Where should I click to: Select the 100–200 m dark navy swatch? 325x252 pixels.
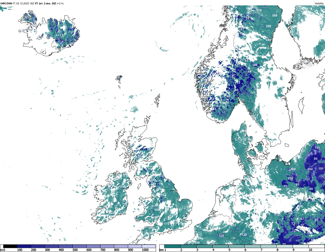point(24,246)
